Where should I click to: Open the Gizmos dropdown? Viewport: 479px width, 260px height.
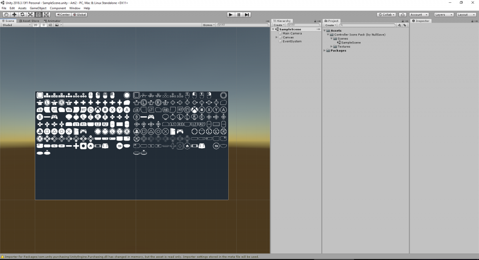[x=209, y=25]
